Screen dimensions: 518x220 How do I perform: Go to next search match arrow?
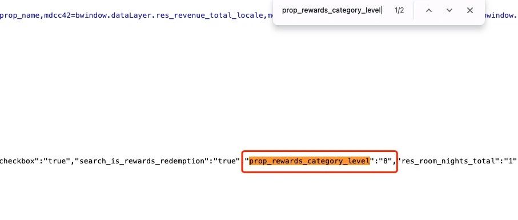coord(449,10)
